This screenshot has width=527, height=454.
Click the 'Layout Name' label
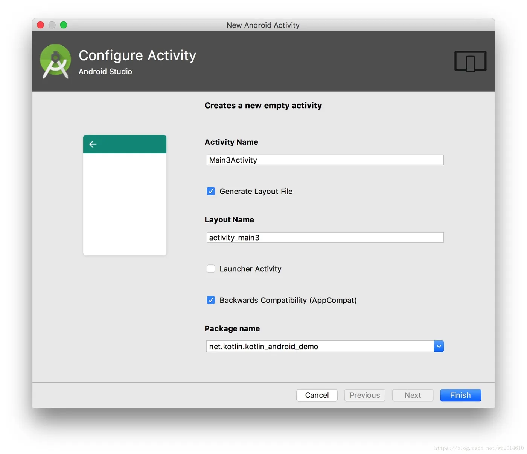[x=229, y=220]
